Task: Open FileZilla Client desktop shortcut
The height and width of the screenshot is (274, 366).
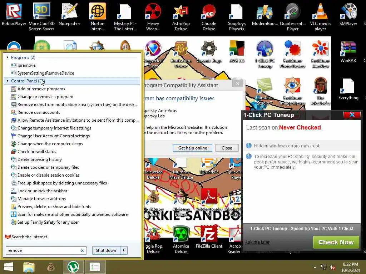Action: [x=209, y=237]
